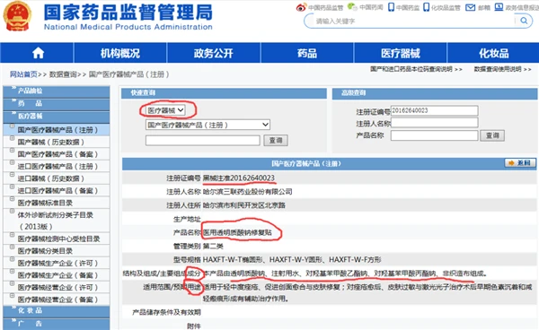Click the 返回 back button with arrow
The image size is (539, 330).
coord(520,163)
